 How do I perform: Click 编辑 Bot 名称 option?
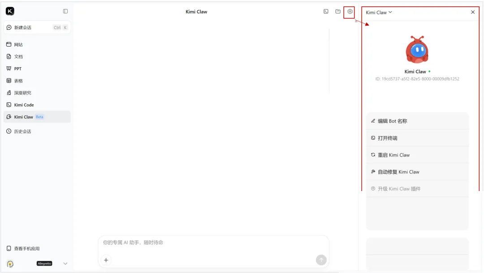click(417, 121)
